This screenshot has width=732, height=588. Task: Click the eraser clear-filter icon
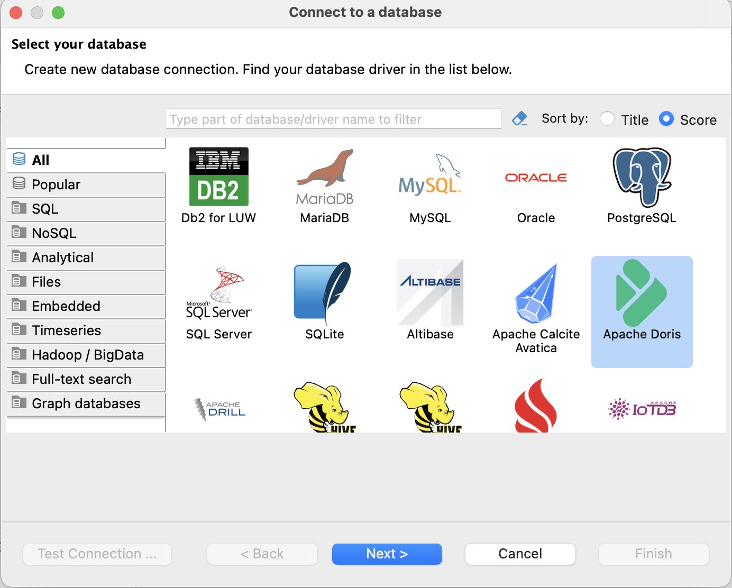[519, 118]
